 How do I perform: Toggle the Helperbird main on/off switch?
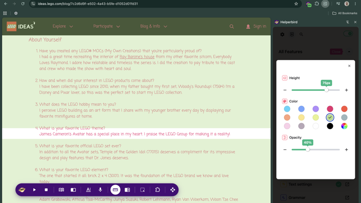348,34
